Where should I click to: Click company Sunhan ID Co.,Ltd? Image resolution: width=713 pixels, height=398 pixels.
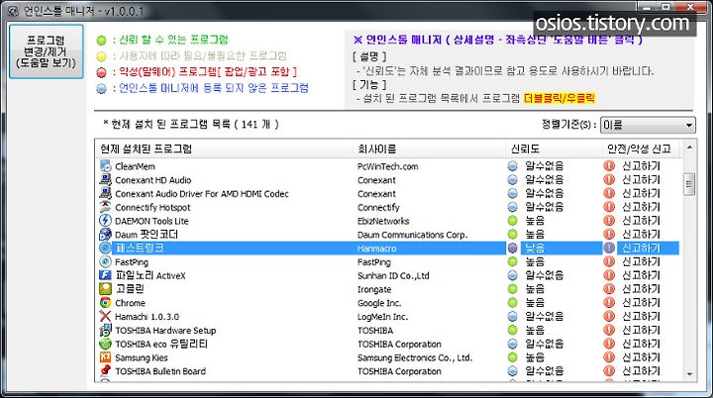(393, 275)
